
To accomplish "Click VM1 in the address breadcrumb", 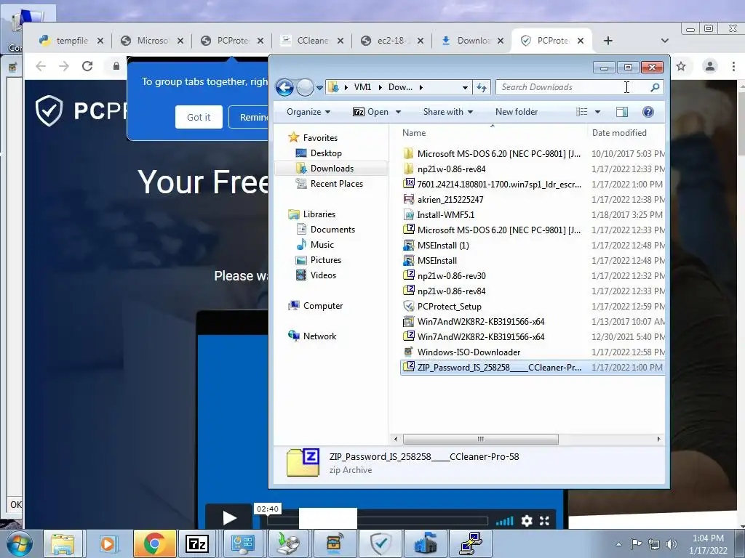I will point(362,87).
